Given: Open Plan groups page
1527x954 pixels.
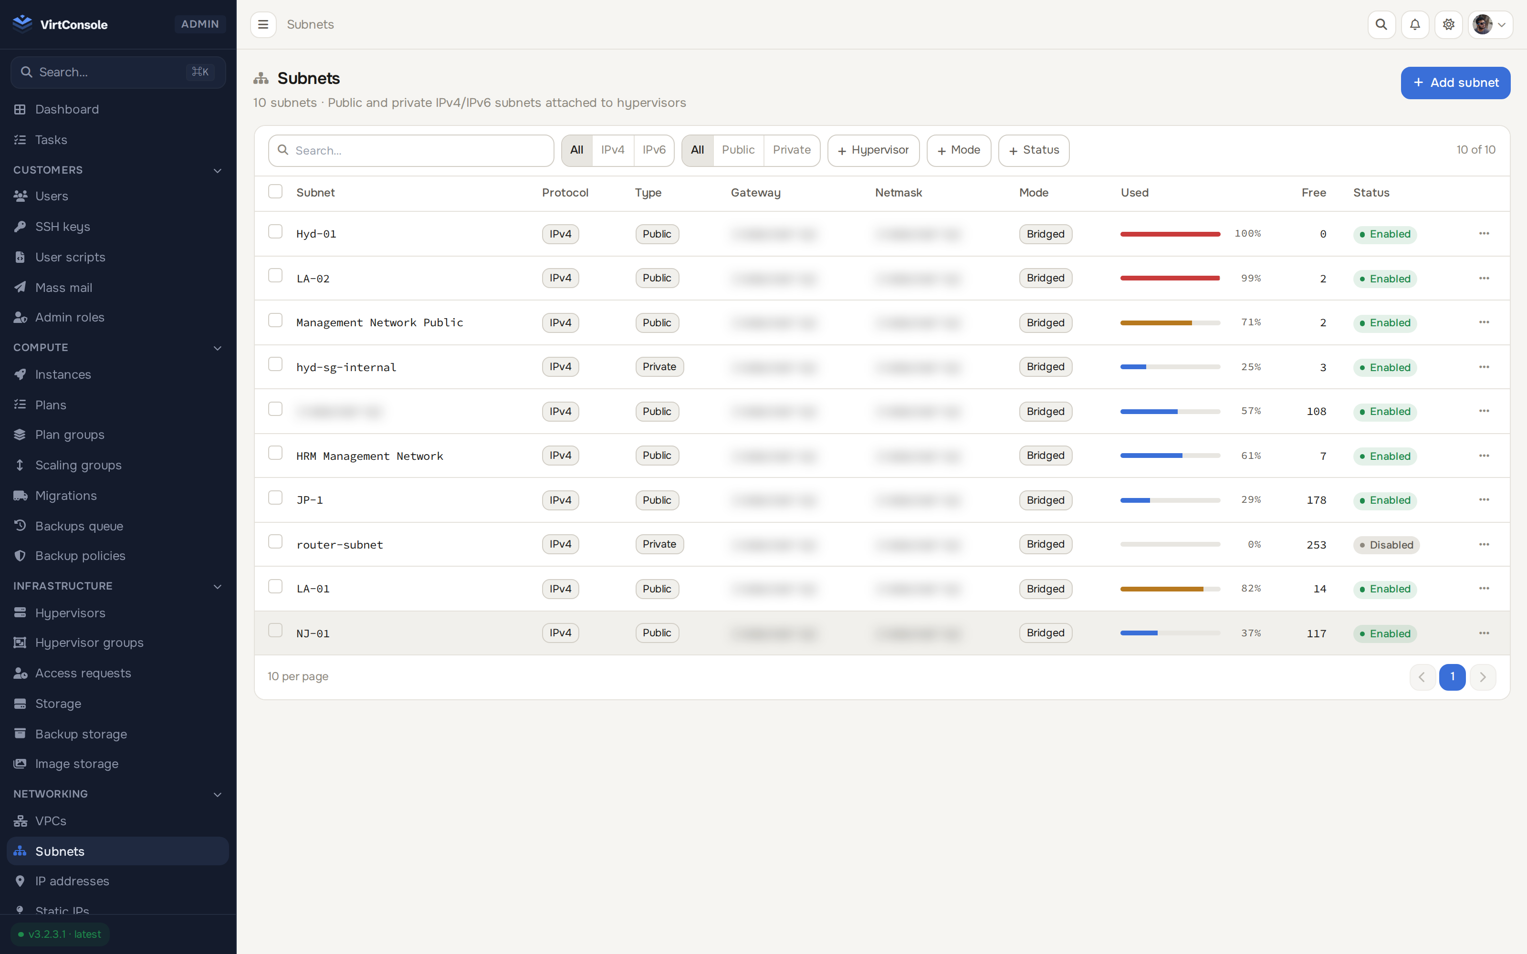Looking at the screenshot, I should tap(118, 435).
